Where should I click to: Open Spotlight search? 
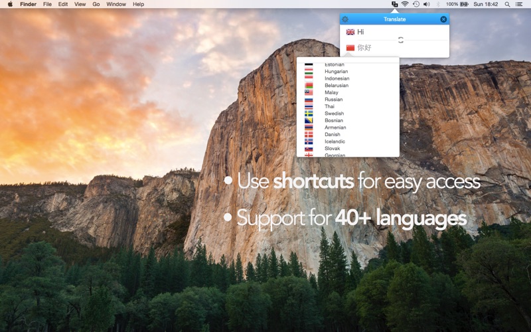tap(507, 4)
